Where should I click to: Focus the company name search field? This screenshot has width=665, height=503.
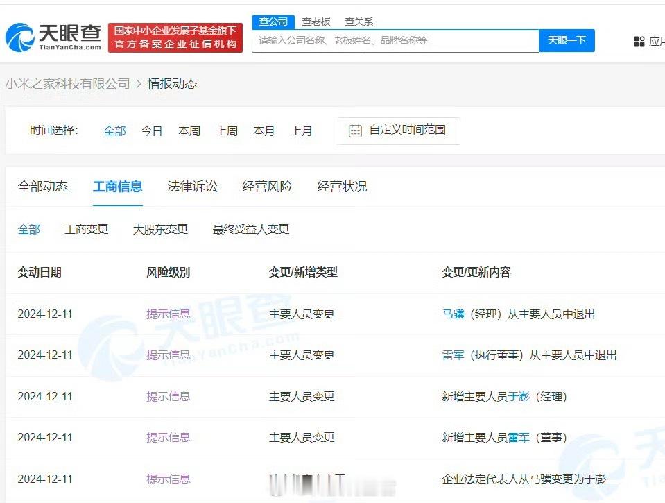pyautogui.click(x=395, y=41)
